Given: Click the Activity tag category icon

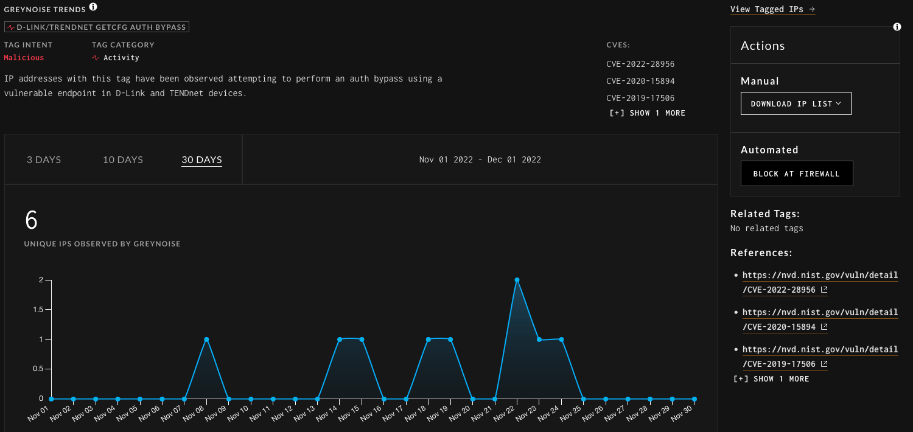Looking at the screenshot, I should (96, 58).
